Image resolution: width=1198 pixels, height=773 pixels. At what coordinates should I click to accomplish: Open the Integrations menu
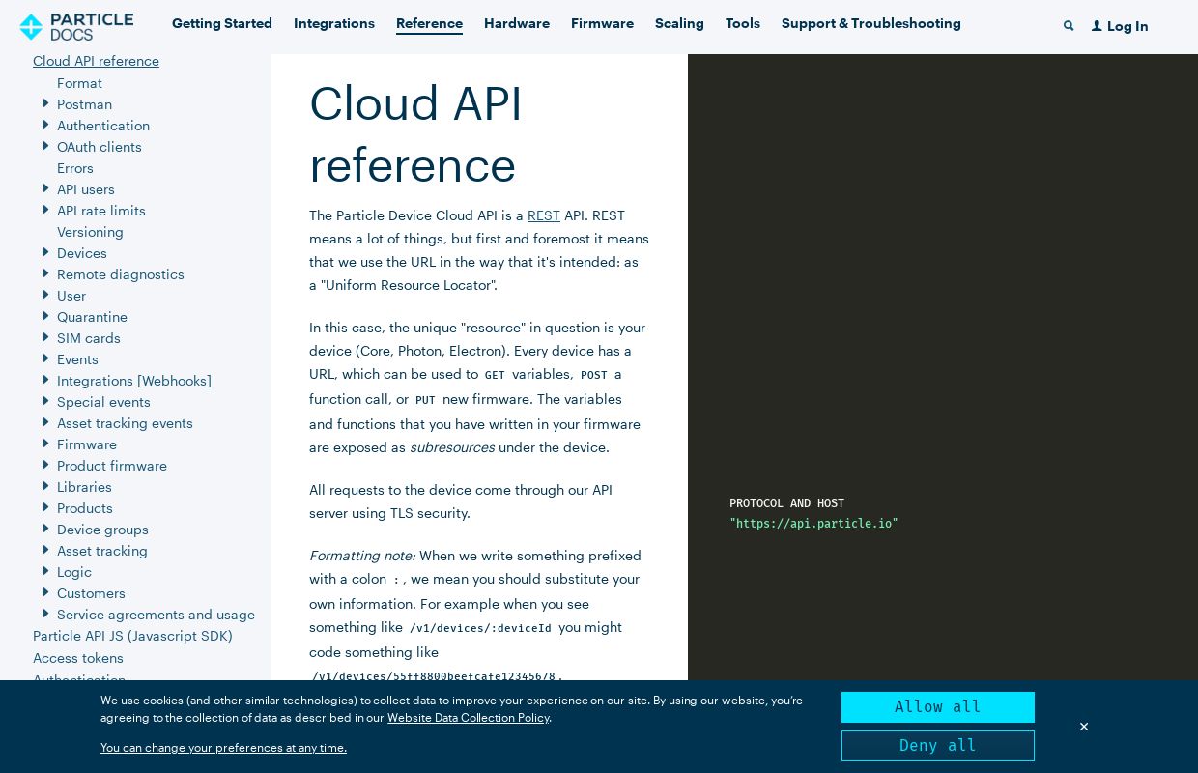(x=334, y=24)
